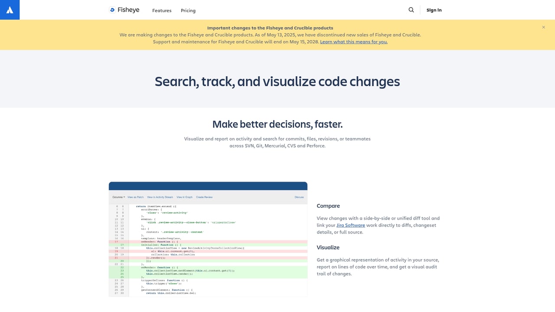
Task: Open the Features menu
Action: [x=162, y=10]
